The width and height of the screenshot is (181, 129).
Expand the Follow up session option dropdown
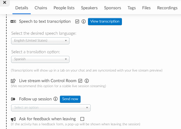point(51,108)
